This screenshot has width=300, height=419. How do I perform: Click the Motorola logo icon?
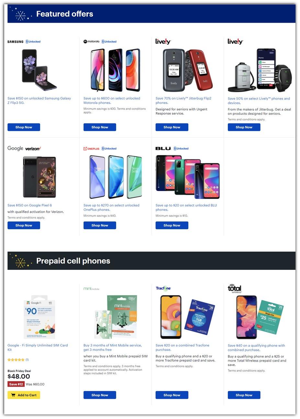pyautogui.click(x=92, y=42)
